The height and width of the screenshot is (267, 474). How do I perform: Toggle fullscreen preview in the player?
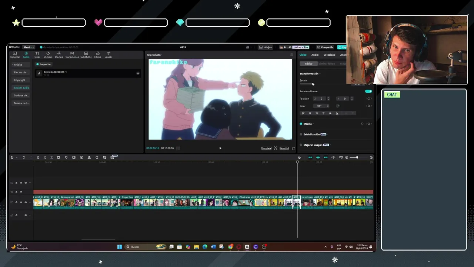pos(293,148)
